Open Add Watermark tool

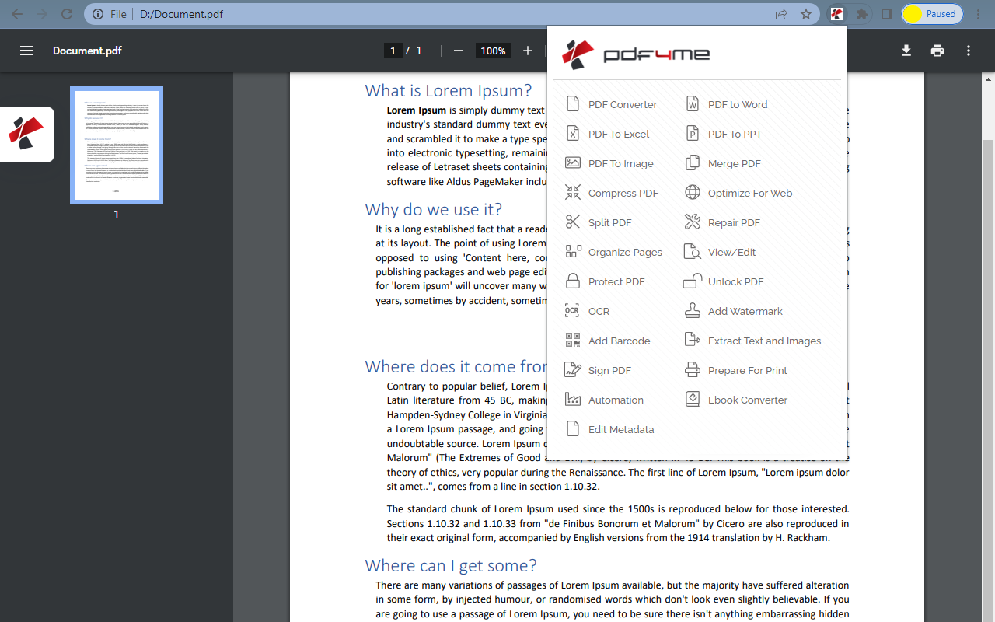[x=734, y=311]
